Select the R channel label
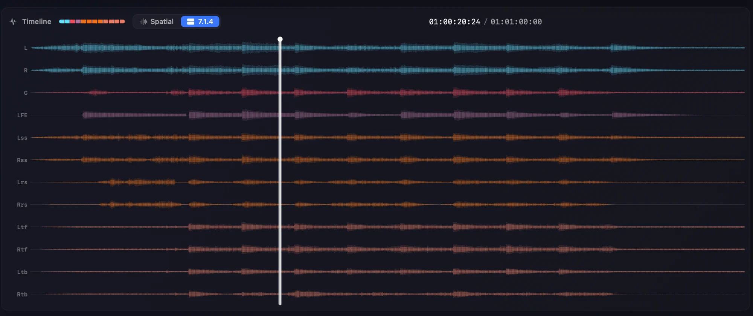Screen dimensions: 753x316 [x=26, y=70]
